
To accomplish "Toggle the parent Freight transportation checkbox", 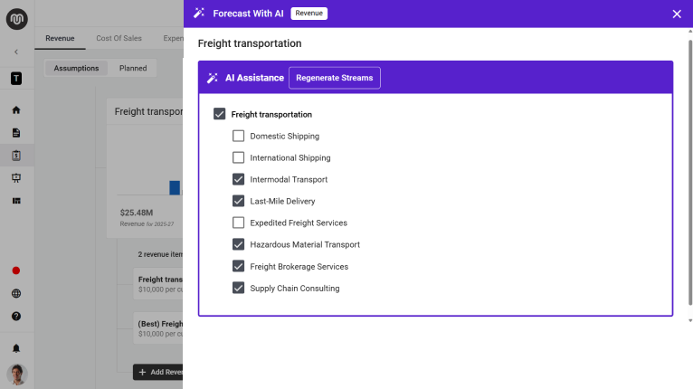I will coord(220,115).
